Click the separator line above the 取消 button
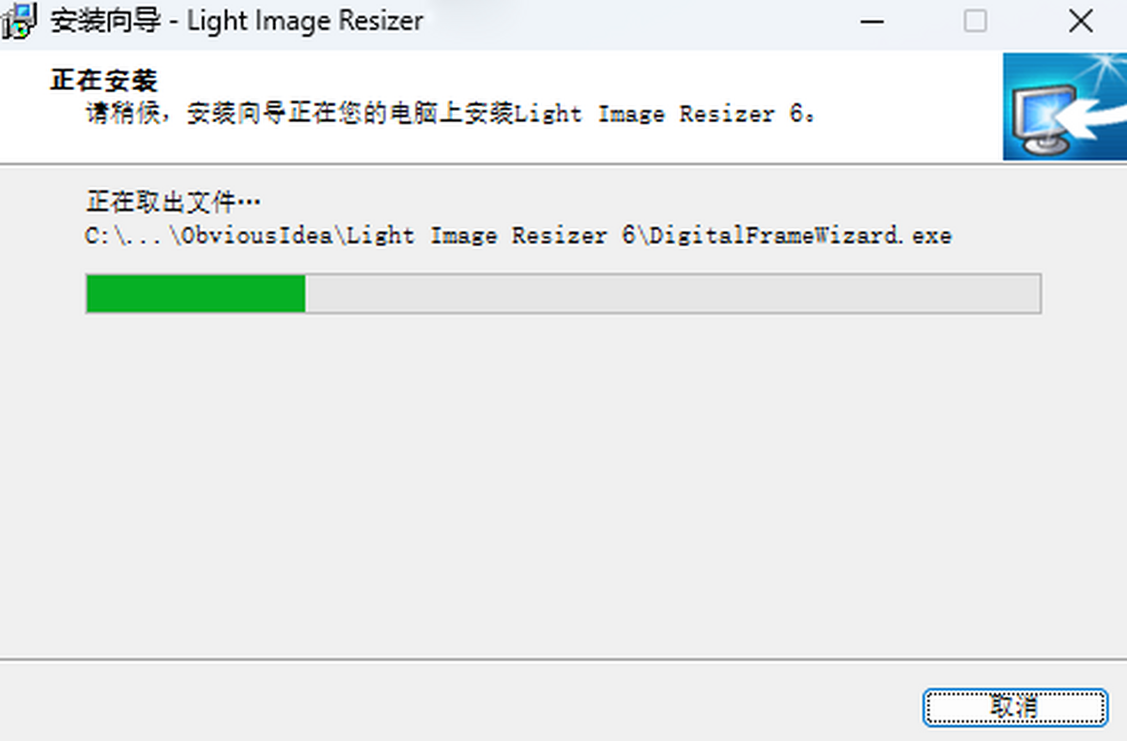 [x=563, y=658]
